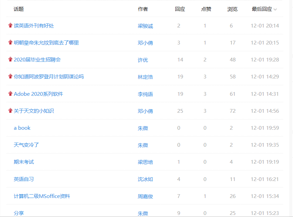Click the pin icon beside "关于天文的小知识"
Image resolution: width=293 pixels, height=217 pixels.
(x=10, y=111)
